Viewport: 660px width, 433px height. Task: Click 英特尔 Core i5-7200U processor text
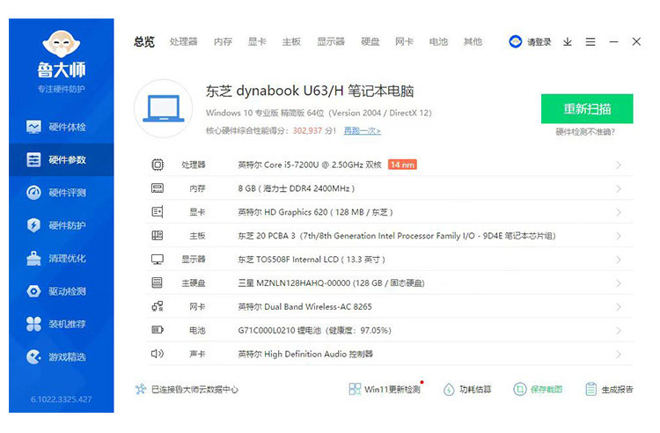pos(310,165)
